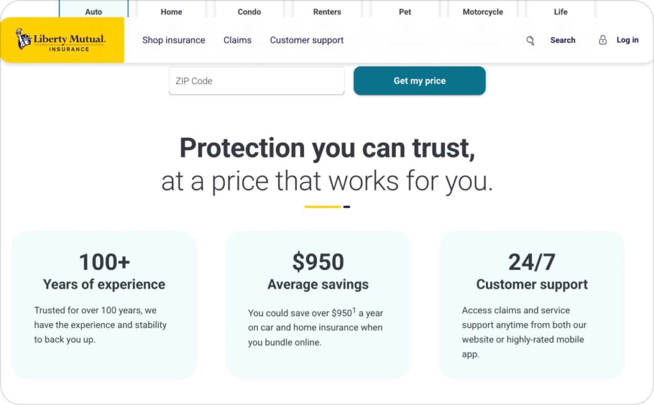Image resolution: width=654 pixels, height=405 pixels.
Task: Open the Claims page
Action: coord(237,40)
